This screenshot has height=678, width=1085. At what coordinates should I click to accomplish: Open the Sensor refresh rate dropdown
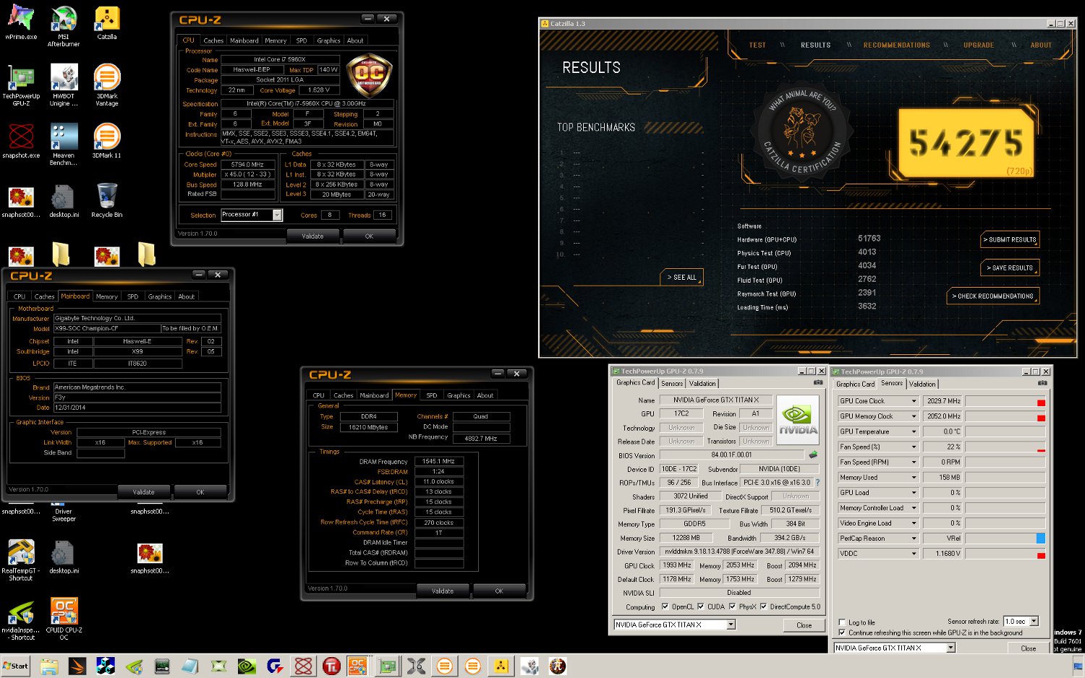coord(1034,622)
